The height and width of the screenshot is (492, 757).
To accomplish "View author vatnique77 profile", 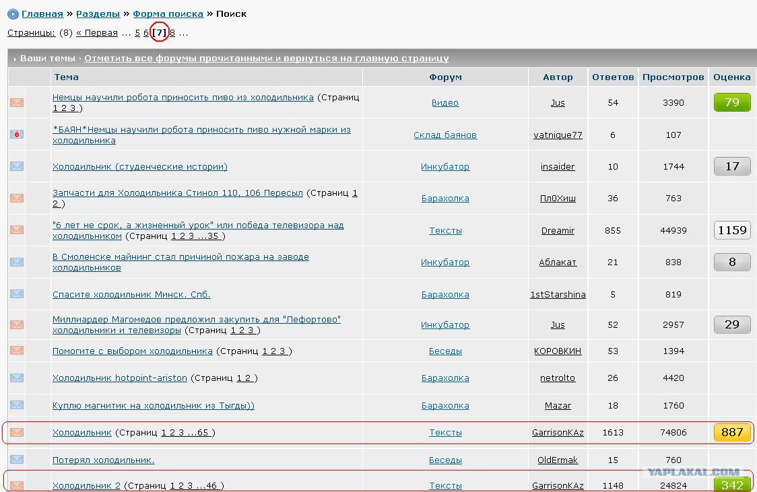I will click(x=558, y=135).
